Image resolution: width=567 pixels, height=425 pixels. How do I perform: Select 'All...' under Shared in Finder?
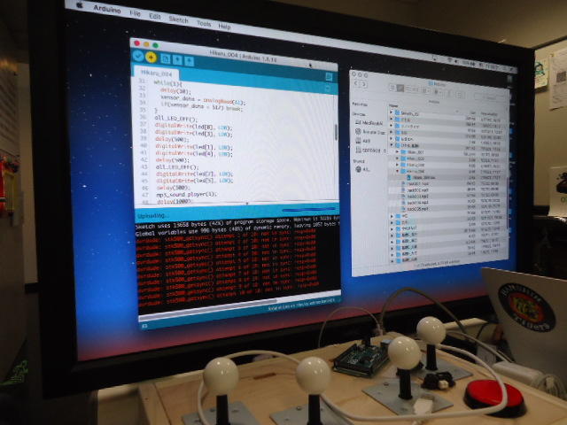coord(362,169)
